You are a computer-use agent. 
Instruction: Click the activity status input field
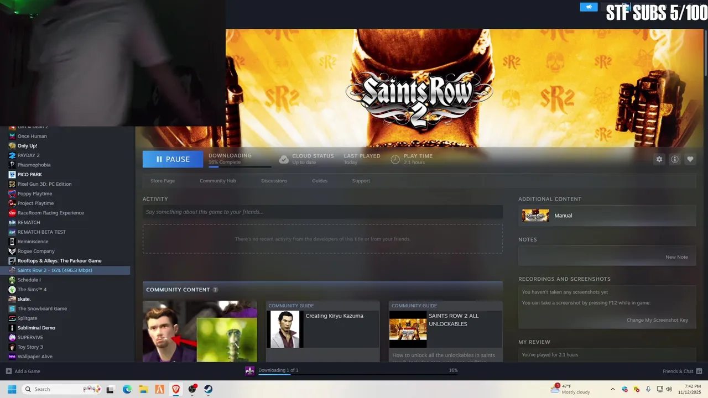322,212
